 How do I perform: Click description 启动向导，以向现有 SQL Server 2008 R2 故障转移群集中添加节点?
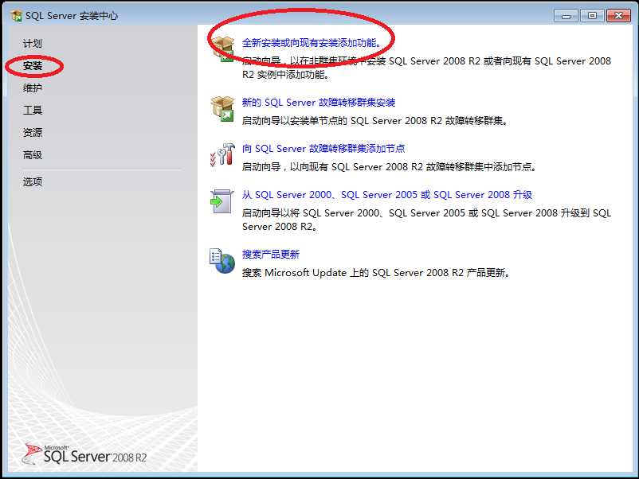pyautogui.click(x=390, y=167)
